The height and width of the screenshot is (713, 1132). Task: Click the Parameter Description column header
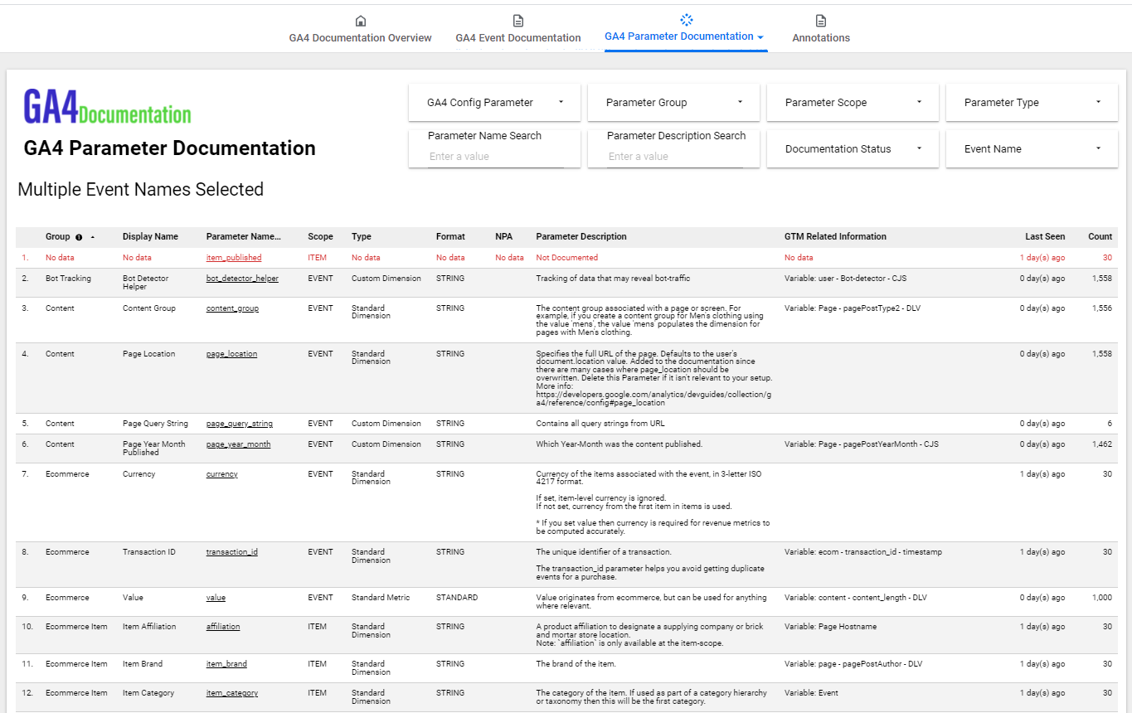coord(581,237)
